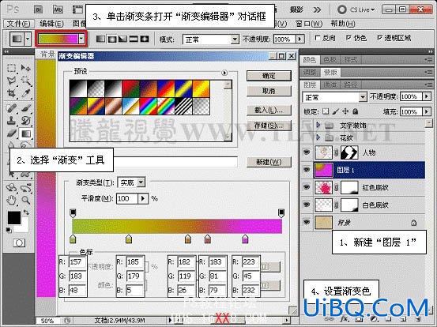Switch to the 色板 panel tab
The height and width of the screenshot is (327, 437).
tap(330, 60)
